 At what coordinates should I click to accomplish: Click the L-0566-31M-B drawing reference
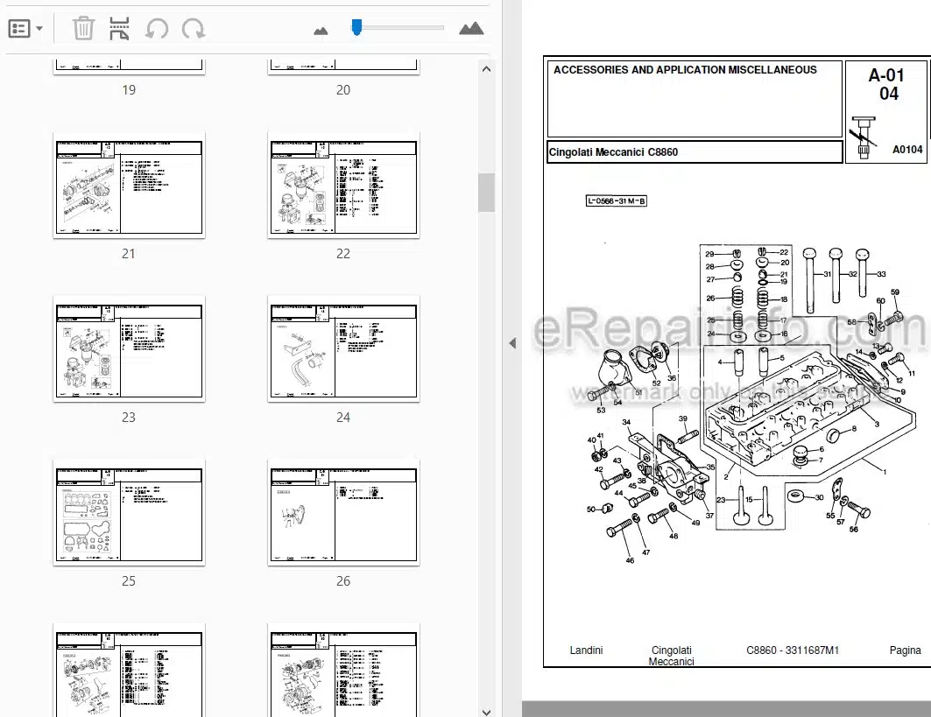pos(616,201)
